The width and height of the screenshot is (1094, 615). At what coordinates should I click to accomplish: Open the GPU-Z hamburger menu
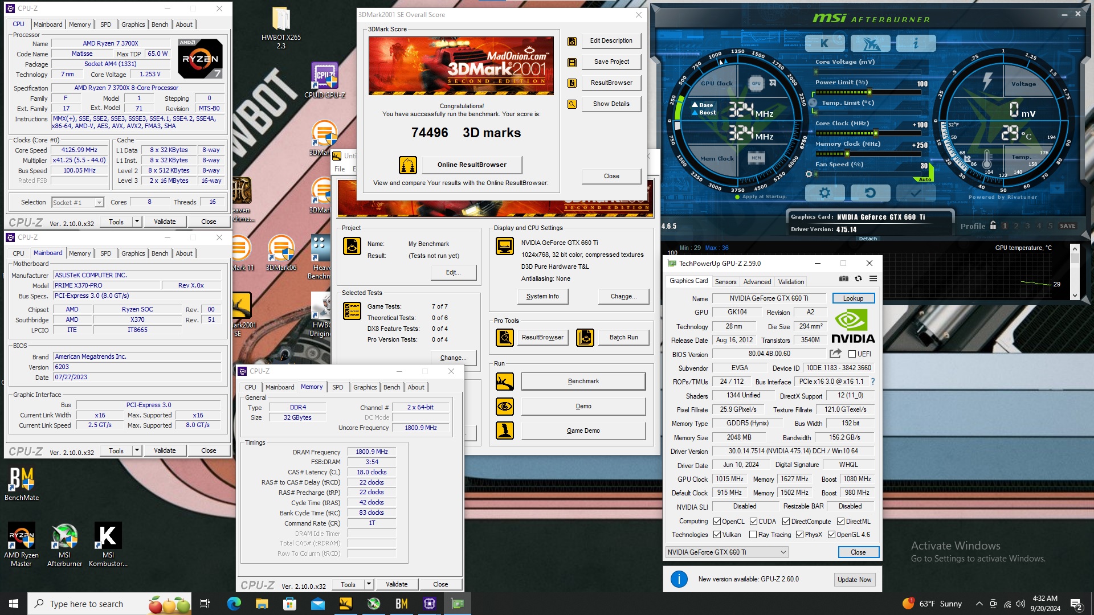873,278
